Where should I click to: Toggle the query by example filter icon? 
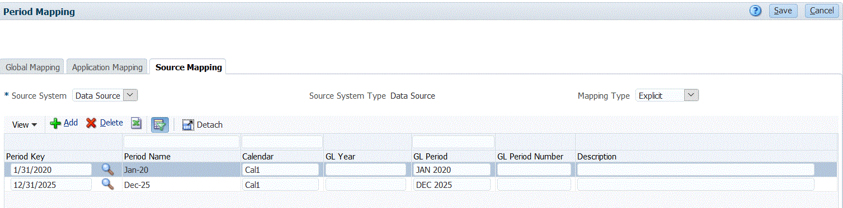tap(161, 124)
